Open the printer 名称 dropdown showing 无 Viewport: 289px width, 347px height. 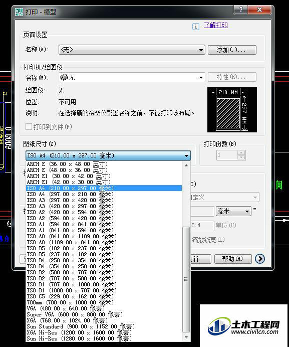tap(132, 77)
